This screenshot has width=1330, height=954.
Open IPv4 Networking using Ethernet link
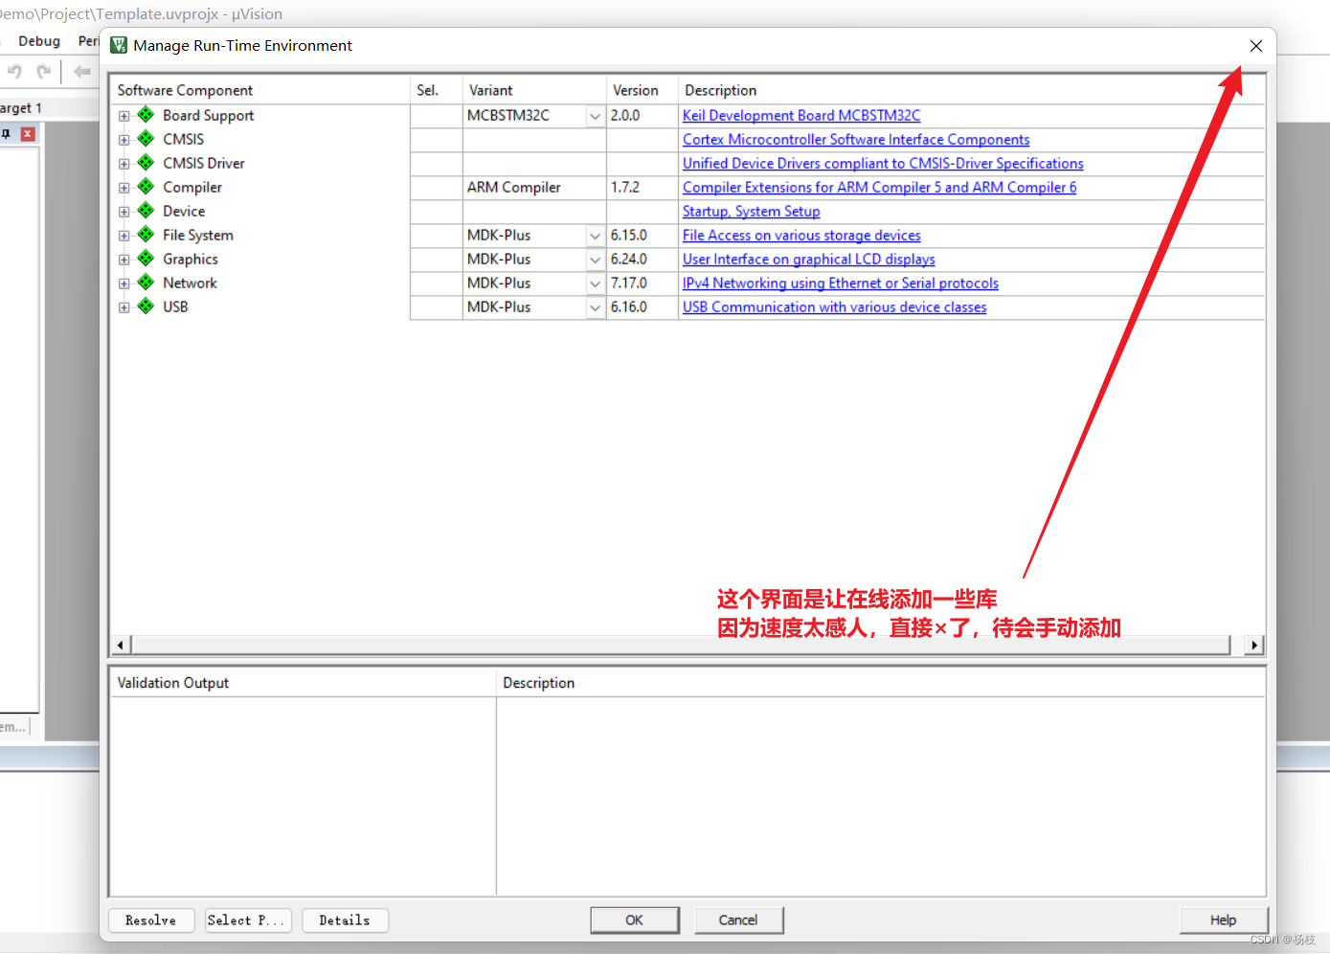(841, 283)
